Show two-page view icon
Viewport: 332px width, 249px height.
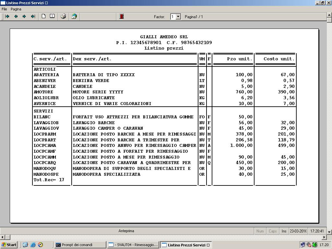tap(52, 16)
